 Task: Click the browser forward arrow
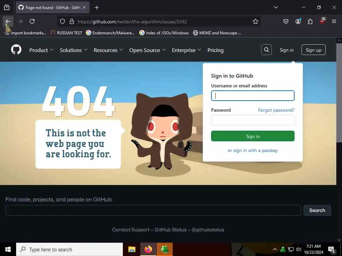20,21
